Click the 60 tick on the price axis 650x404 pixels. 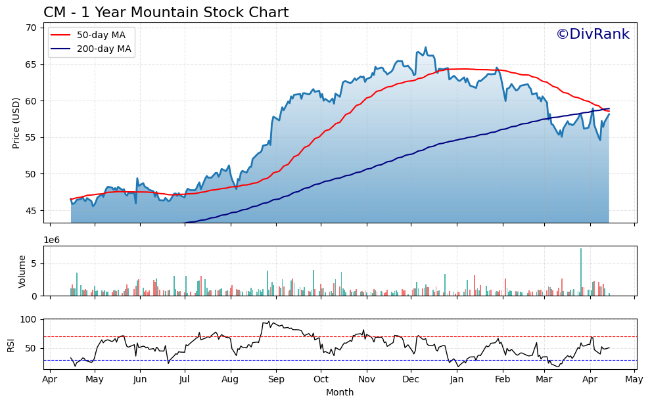[x=31, y=101]
